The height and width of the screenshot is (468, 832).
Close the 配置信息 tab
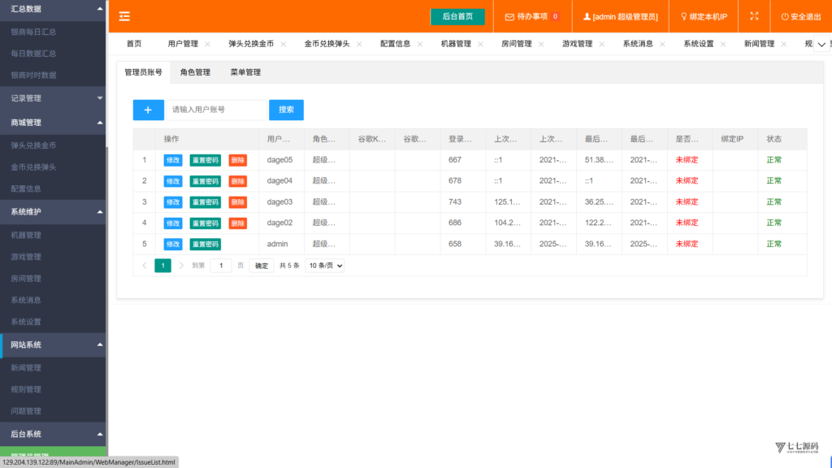point(420,44)
